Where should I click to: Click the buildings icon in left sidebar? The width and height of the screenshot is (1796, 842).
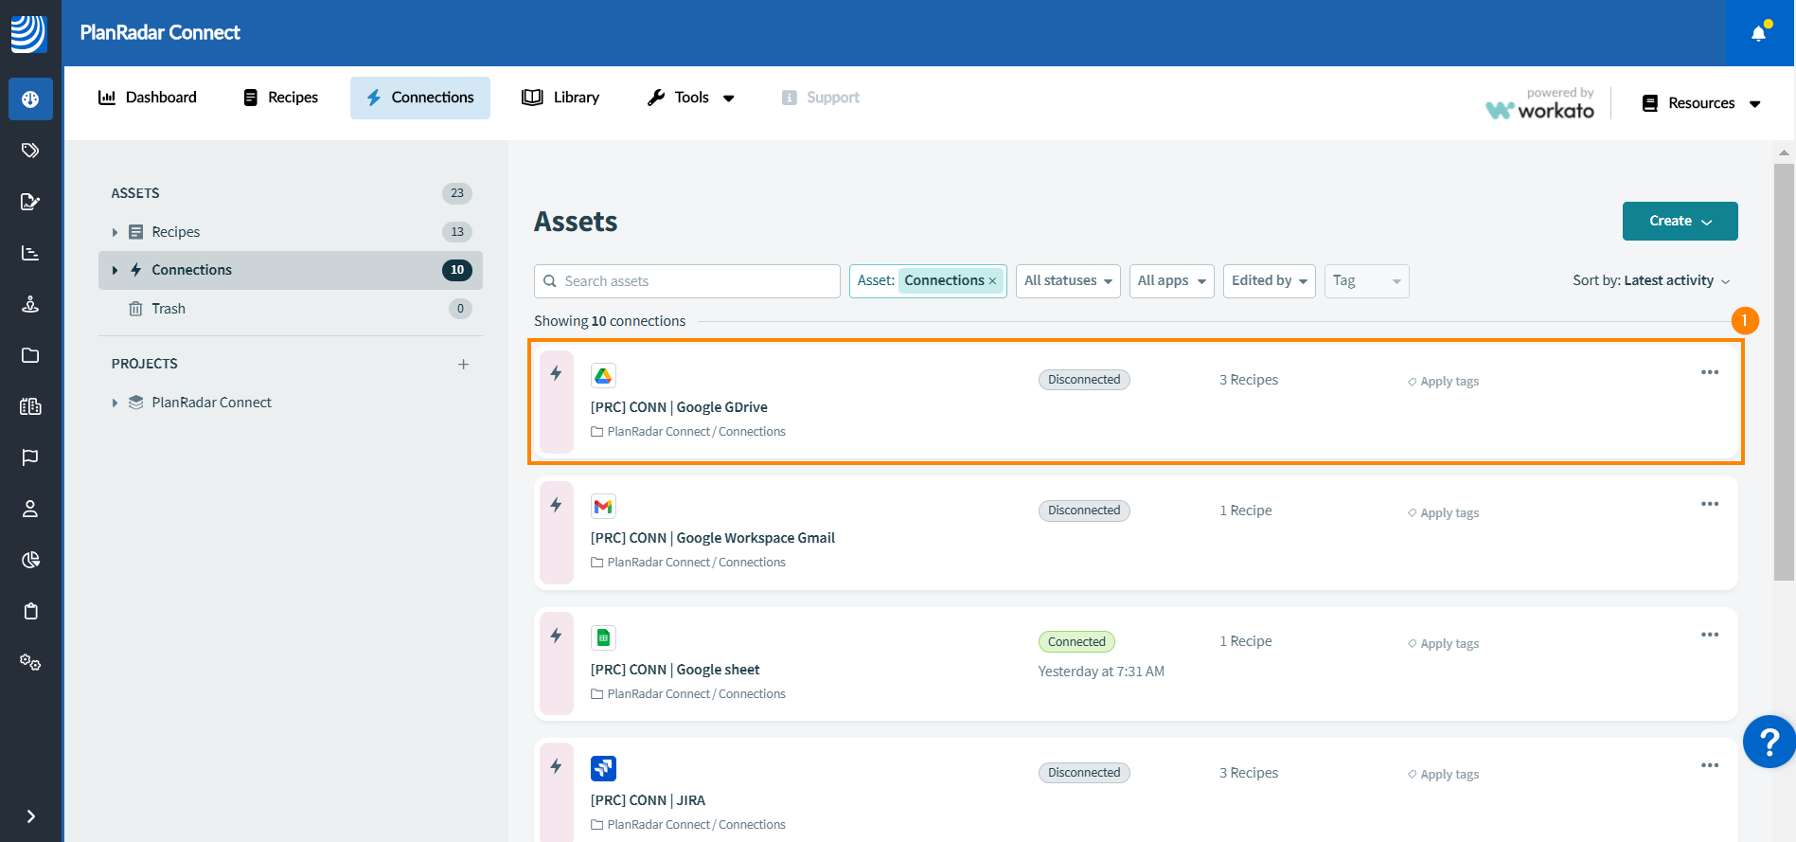[x=30, y=406]
